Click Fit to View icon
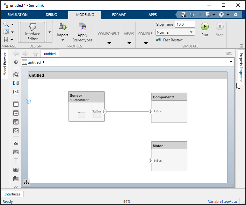 click(16, 83)
